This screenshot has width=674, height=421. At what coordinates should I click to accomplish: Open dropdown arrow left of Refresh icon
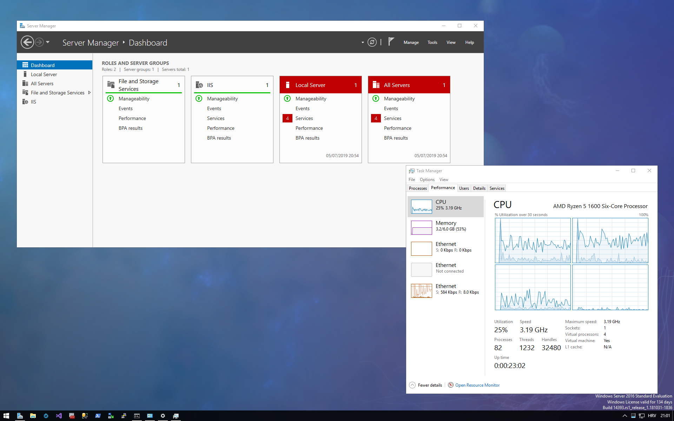click(363, 42)
